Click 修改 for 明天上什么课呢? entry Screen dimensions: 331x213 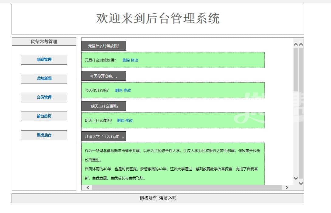click(129, 121)
